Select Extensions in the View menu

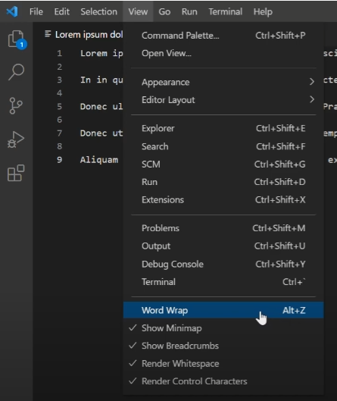coord(223,199)
